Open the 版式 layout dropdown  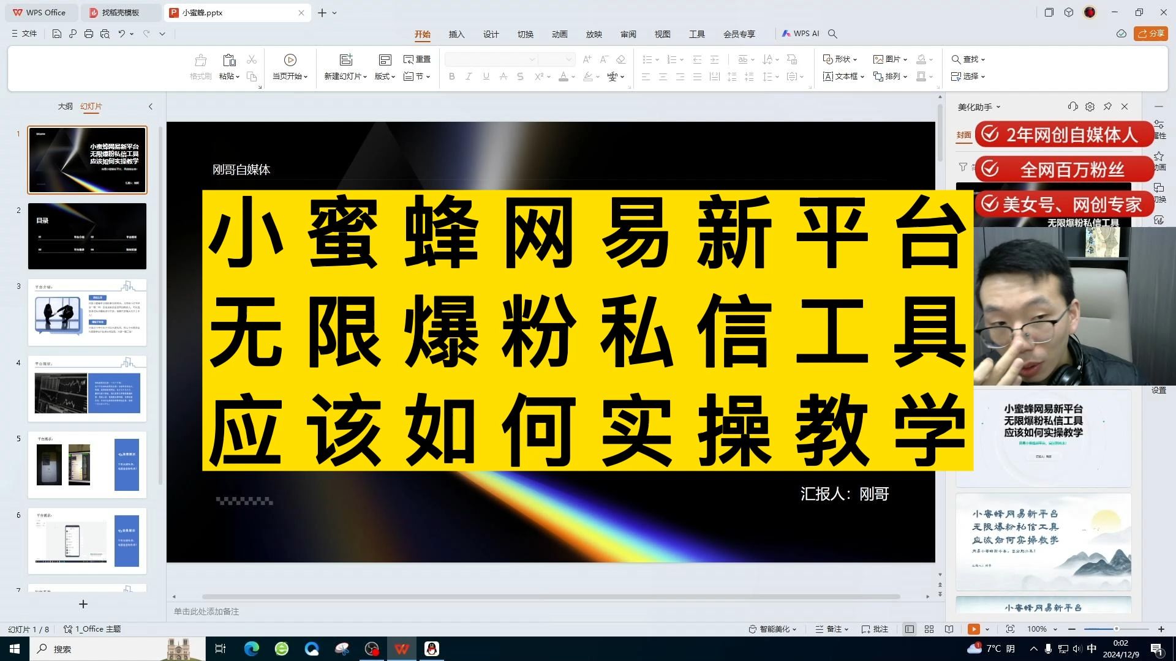(x=385, y=77)
